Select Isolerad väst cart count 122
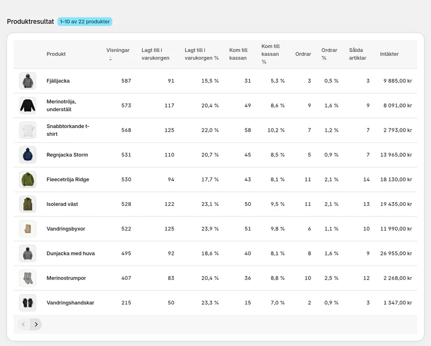 coord(169,204)
